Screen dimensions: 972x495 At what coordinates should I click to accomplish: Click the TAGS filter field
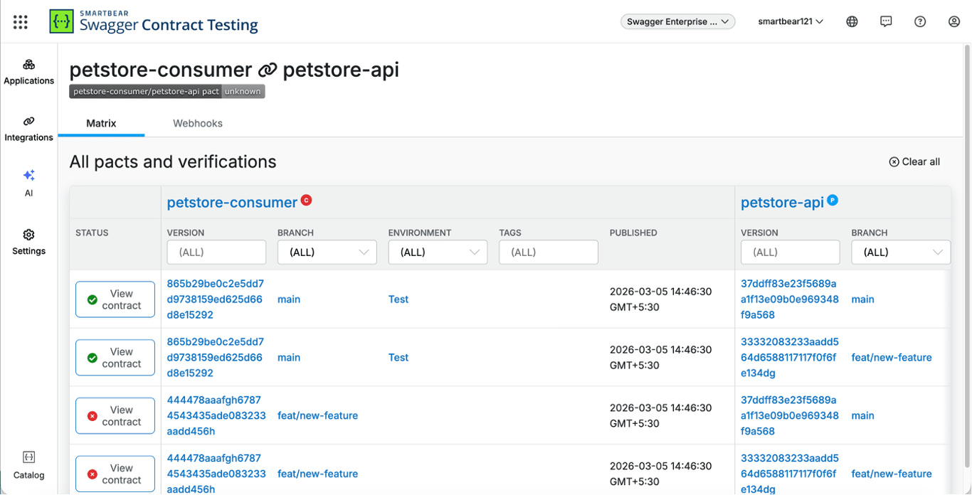coord(549,252)
